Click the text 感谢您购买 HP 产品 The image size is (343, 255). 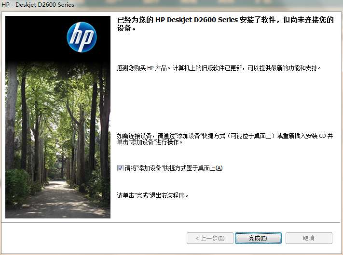(x=144, y=68)
